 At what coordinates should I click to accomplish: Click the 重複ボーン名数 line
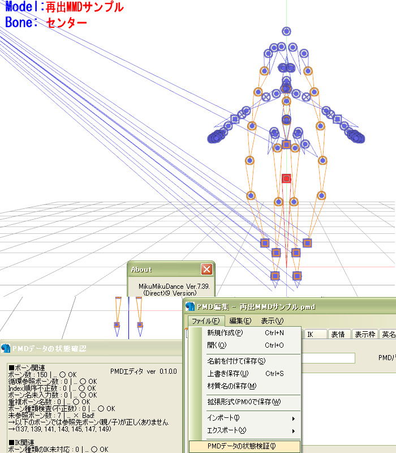[49, 402]
